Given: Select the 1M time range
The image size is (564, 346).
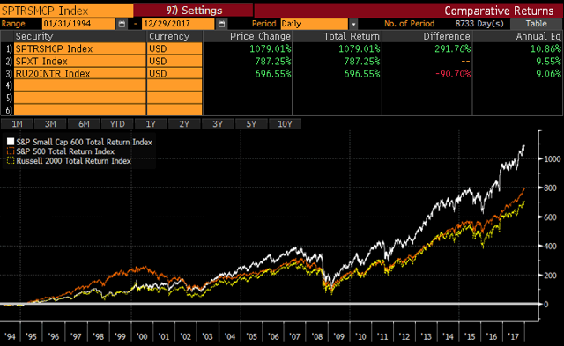Looking at the screenshot, I should (x=17, y=124).
